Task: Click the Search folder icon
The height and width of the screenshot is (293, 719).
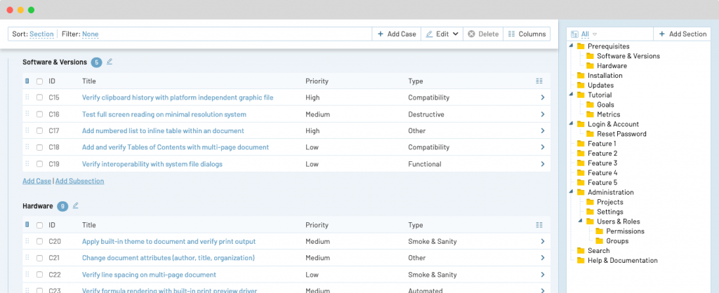Action: (581, 250)
